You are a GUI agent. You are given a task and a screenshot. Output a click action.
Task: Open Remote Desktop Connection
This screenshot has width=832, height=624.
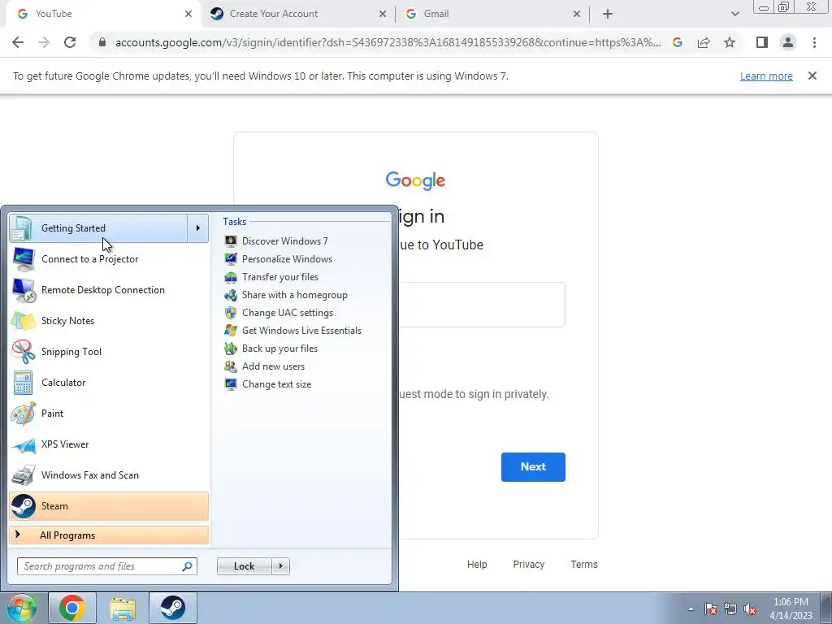point(109,290)
